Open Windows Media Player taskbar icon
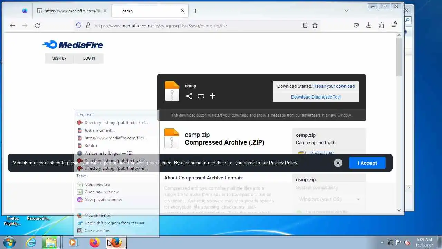442x249 pixels. tap(73, 242)
